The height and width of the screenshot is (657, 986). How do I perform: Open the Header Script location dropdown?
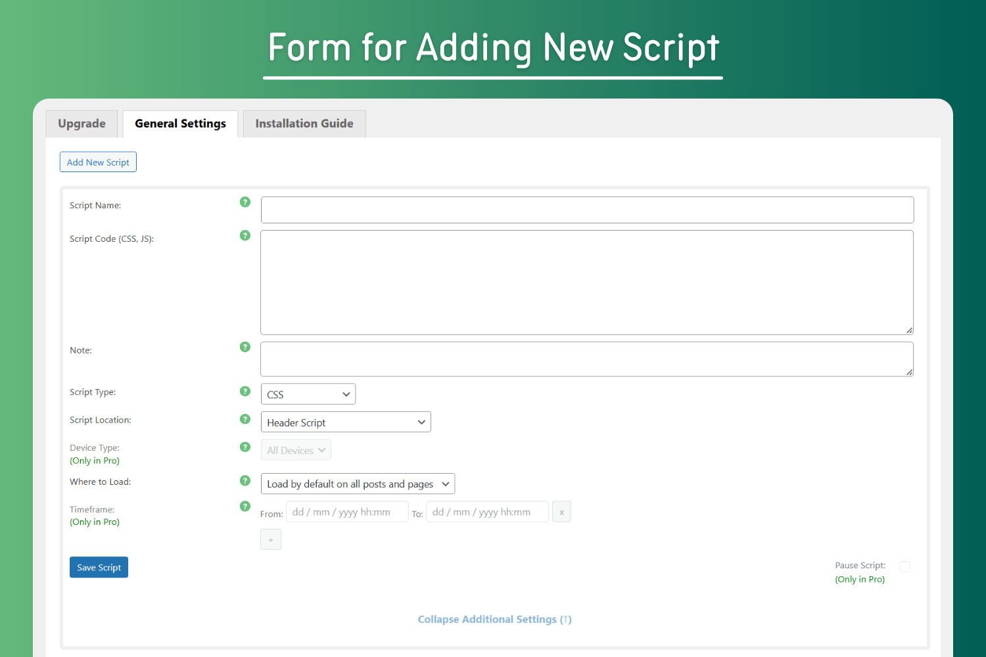coord(346,422)
